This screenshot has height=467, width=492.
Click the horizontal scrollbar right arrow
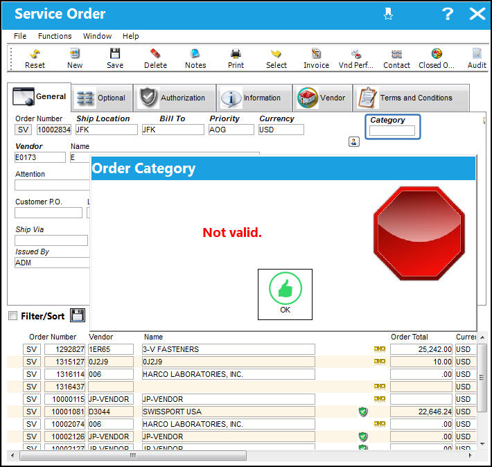click(x=470, y=455)
